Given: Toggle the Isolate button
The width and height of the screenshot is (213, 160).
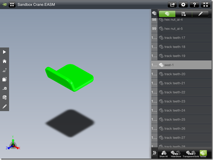Looking at the screenshot, I should coord(203,154).
